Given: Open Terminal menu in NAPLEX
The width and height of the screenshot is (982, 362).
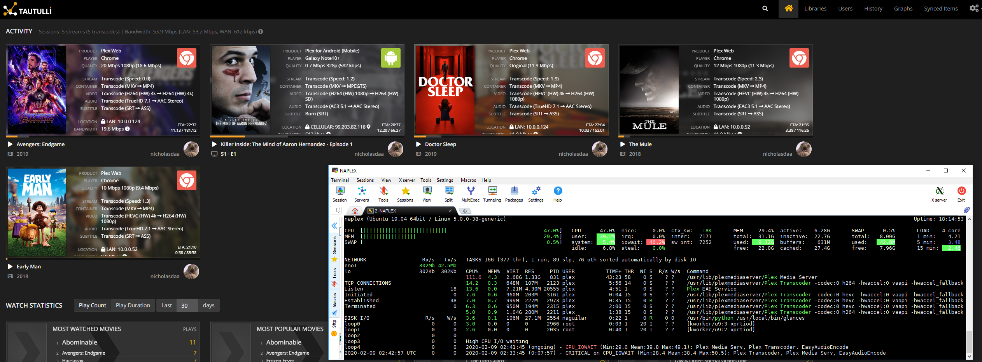Looking at the screenshot, I should click(x=340, y=180).
